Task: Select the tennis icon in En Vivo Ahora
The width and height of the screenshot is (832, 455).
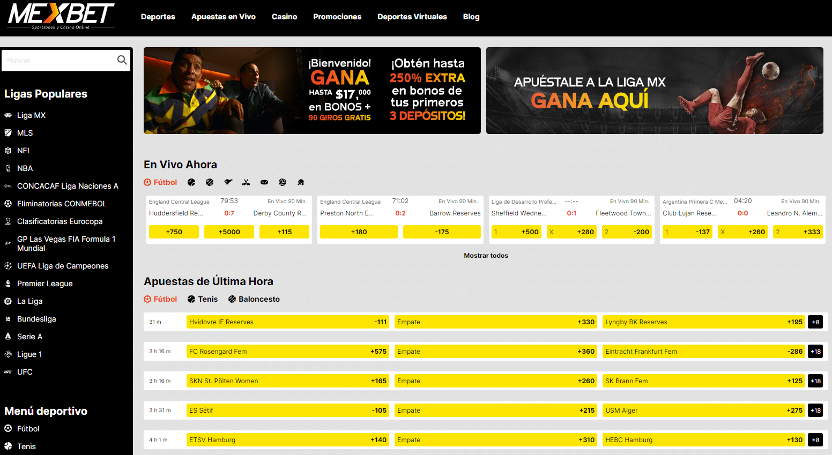Action: click(x=191, y=182)
